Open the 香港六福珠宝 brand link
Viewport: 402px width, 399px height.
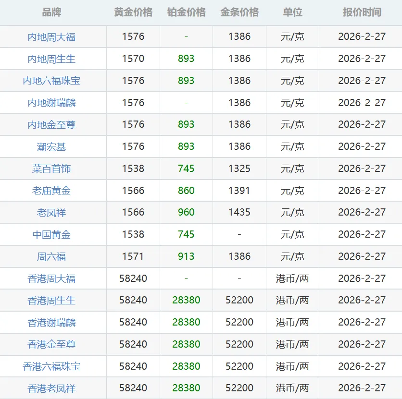tap(51, 366)
